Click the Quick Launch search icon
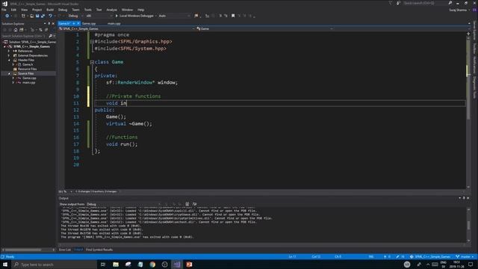 [x=450, y=3]
